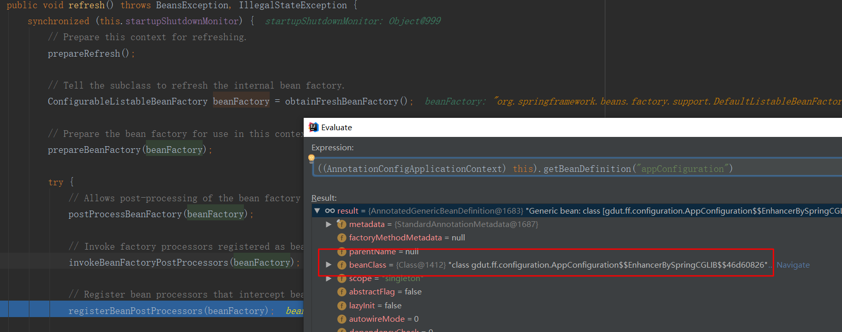
Task: Click the field icon next to beanClass
Action: (x=341, y=265)
